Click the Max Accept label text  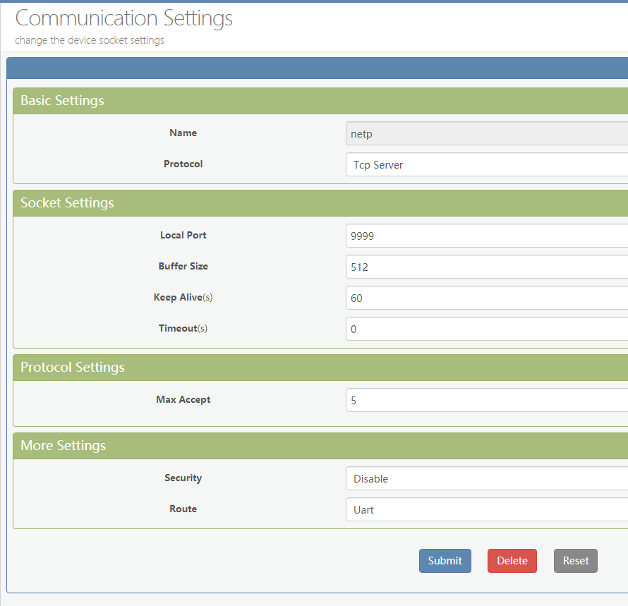coord(183,399)
